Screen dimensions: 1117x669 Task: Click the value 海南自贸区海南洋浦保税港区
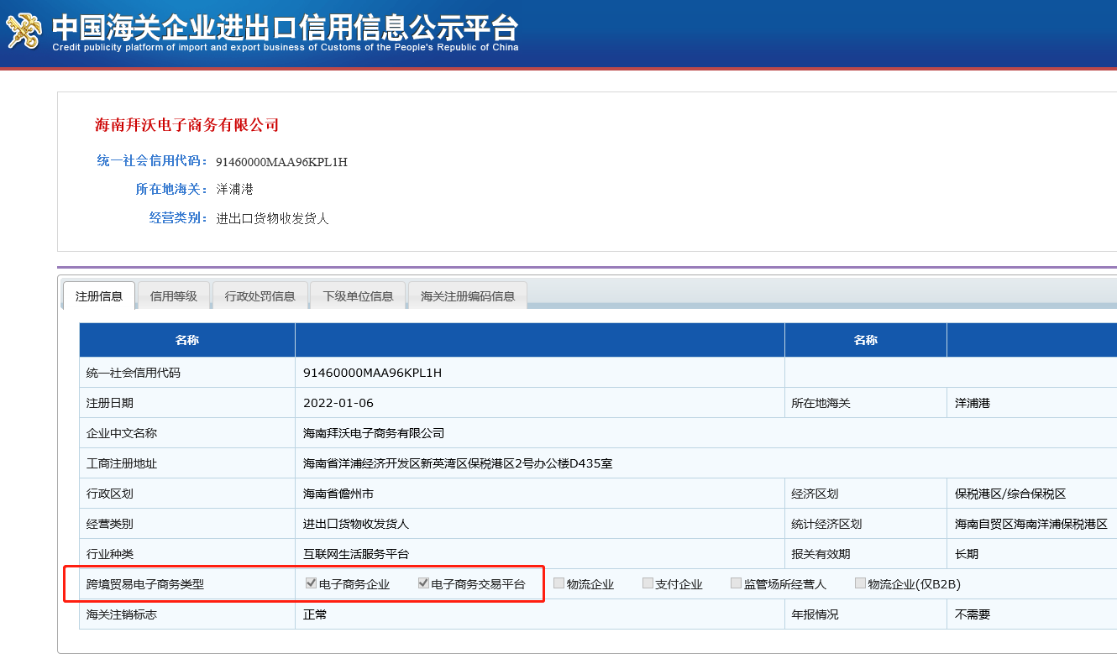click(x=1031, y=524)
